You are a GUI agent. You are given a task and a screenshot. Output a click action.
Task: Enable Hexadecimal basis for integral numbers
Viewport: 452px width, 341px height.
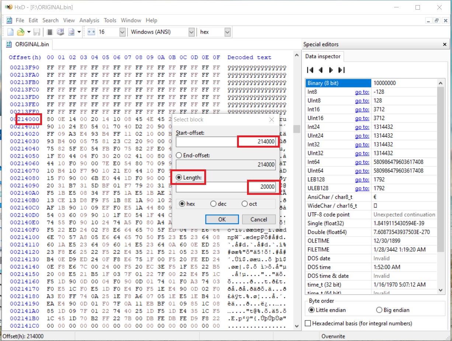point(308,324)
